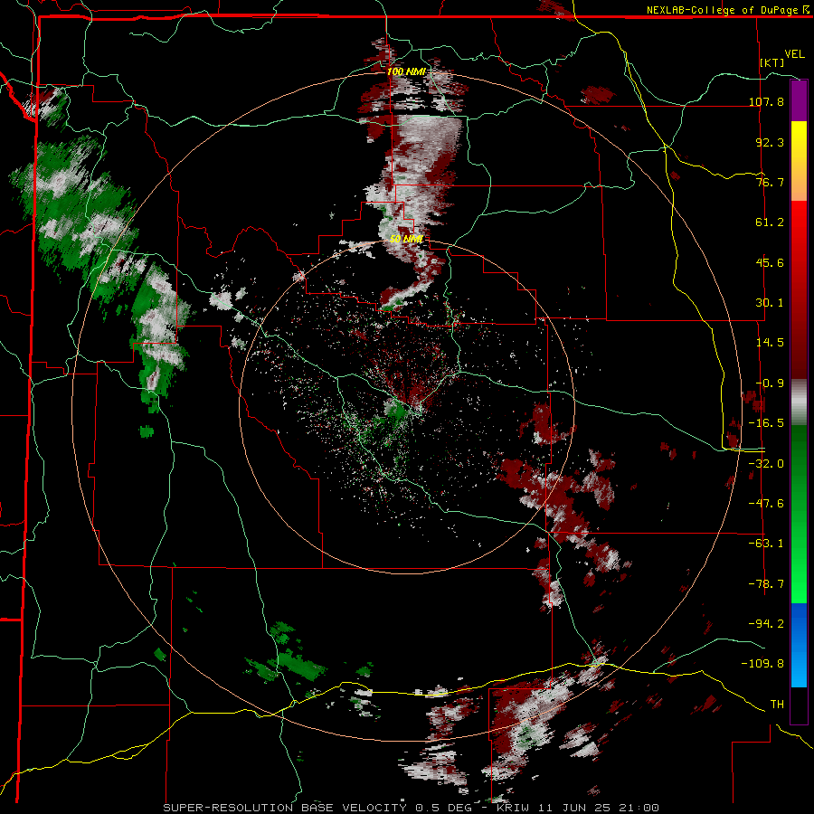Click the -16.5 legend value

(x=766, y=423)
